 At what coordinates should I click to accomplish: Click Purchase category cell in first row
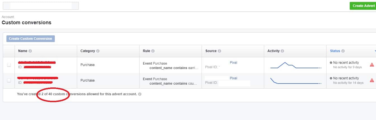[x=88, y=65]
